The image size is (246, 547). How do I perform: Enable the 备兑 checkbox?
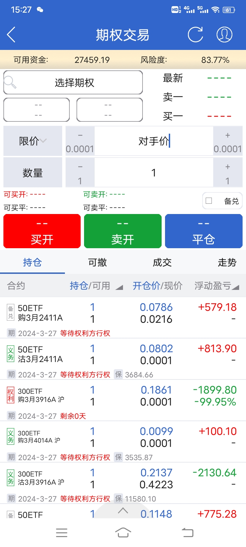pyautogui.click(x=209, y=201)
